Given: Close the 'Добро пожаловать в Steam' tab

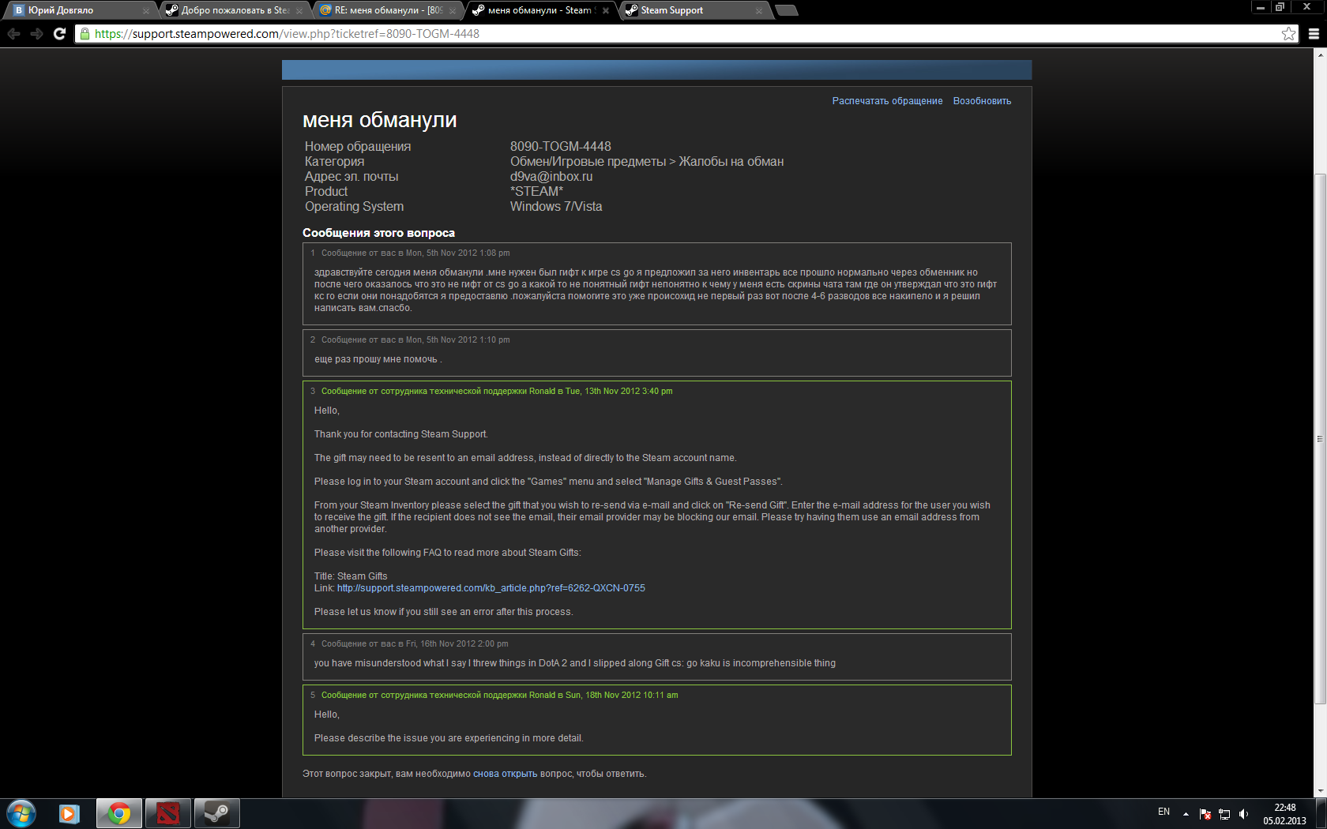Looking at the screenshot, I should pyautogui.click(x=299, y=11).
